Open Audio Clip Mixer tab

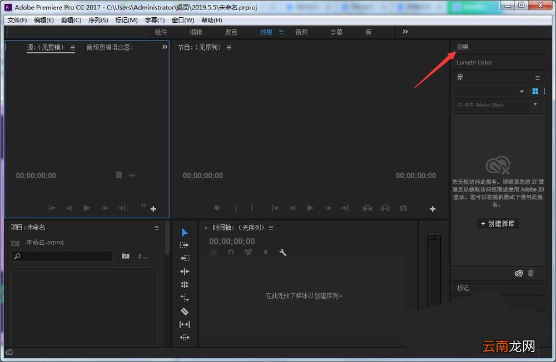click(x=109, y=47)
